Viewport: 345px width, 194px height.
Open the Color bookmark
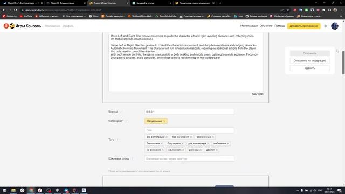pos(94,16)
